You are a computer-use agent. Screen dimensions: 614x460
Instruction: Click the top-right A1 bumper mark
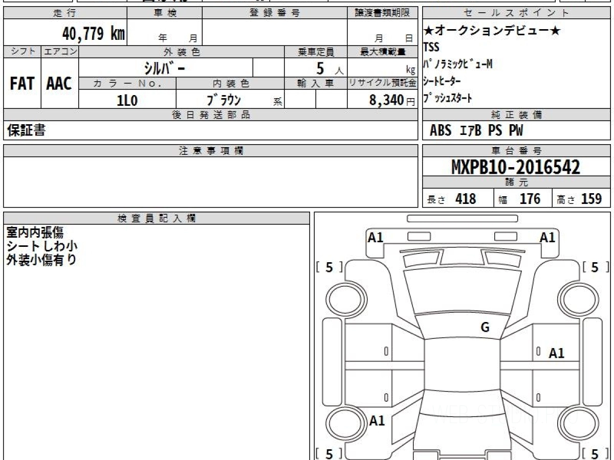(547, 237)
